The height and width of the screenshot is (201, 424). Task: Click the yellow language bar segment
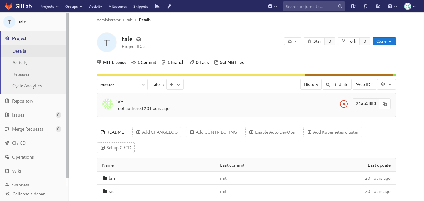pyautogui.click(x=201, y=75)
